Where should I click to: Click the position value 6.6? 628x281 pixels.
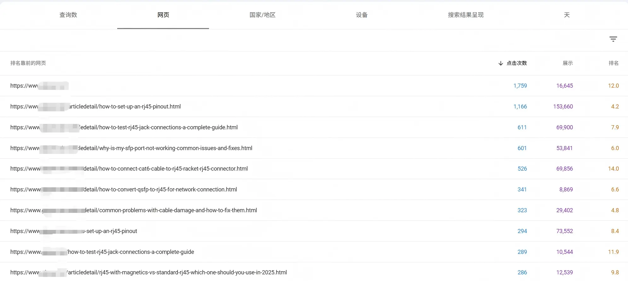(x=615, y=190)
